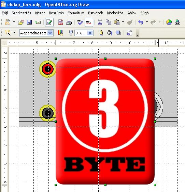Click the Shadow toggle icon
This screenshot has width=185, height=192.
point(118,33)
